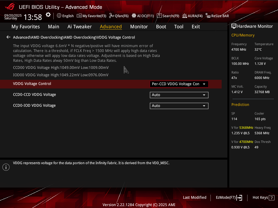Switch to the Monitor tab
Image resolution: width=278 pixels, height=208 pixels.
(x=139, y=27)
